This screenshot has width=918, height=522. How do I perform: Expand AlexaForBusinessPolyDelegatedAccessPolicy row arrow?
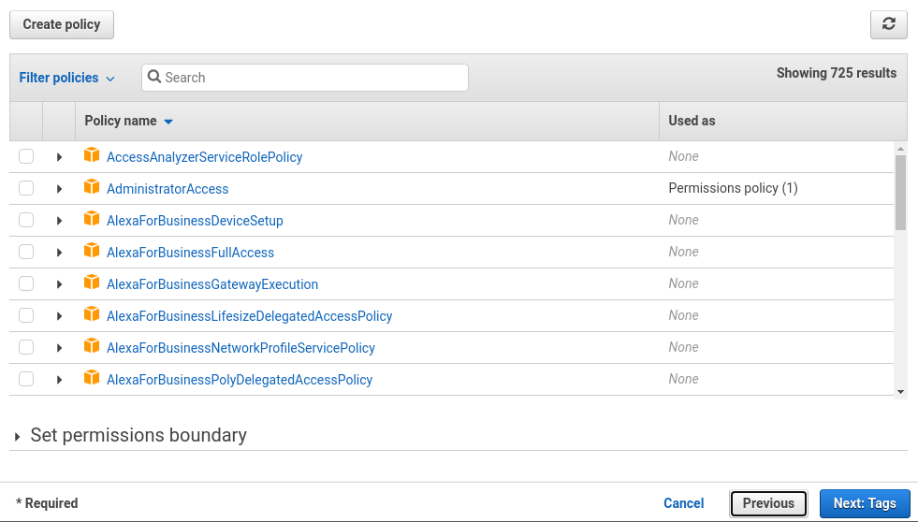(x=59, y=380)
